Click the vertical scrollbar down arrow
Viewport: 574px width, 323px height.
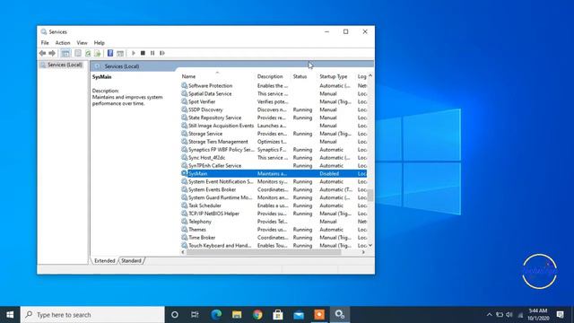pos(370,245)
